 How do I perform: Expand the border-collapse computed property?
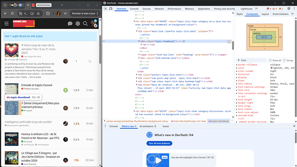tap(237, 65)
